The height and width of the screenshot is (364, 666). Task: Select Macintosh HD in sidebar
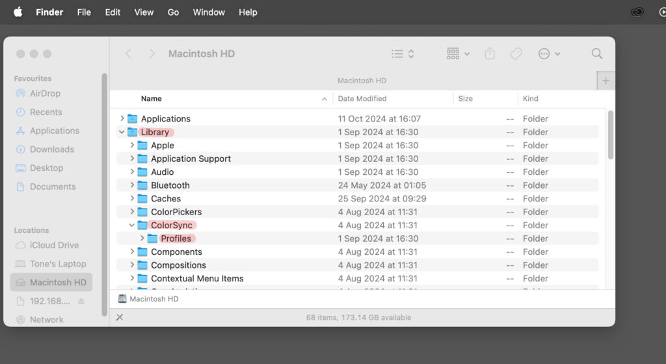tap(51, 283)
